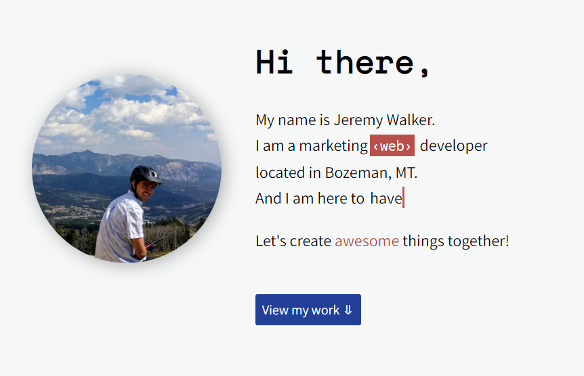Image resolution: width=584 pixels, height=376 pixels.
Task: Open the circular profile photo
Action: pos(127,168)
